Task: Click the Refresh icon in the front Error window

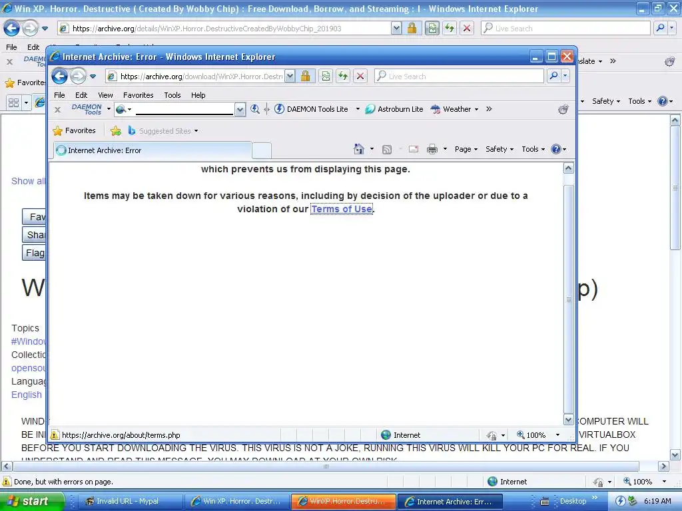Action: (343, 76)
